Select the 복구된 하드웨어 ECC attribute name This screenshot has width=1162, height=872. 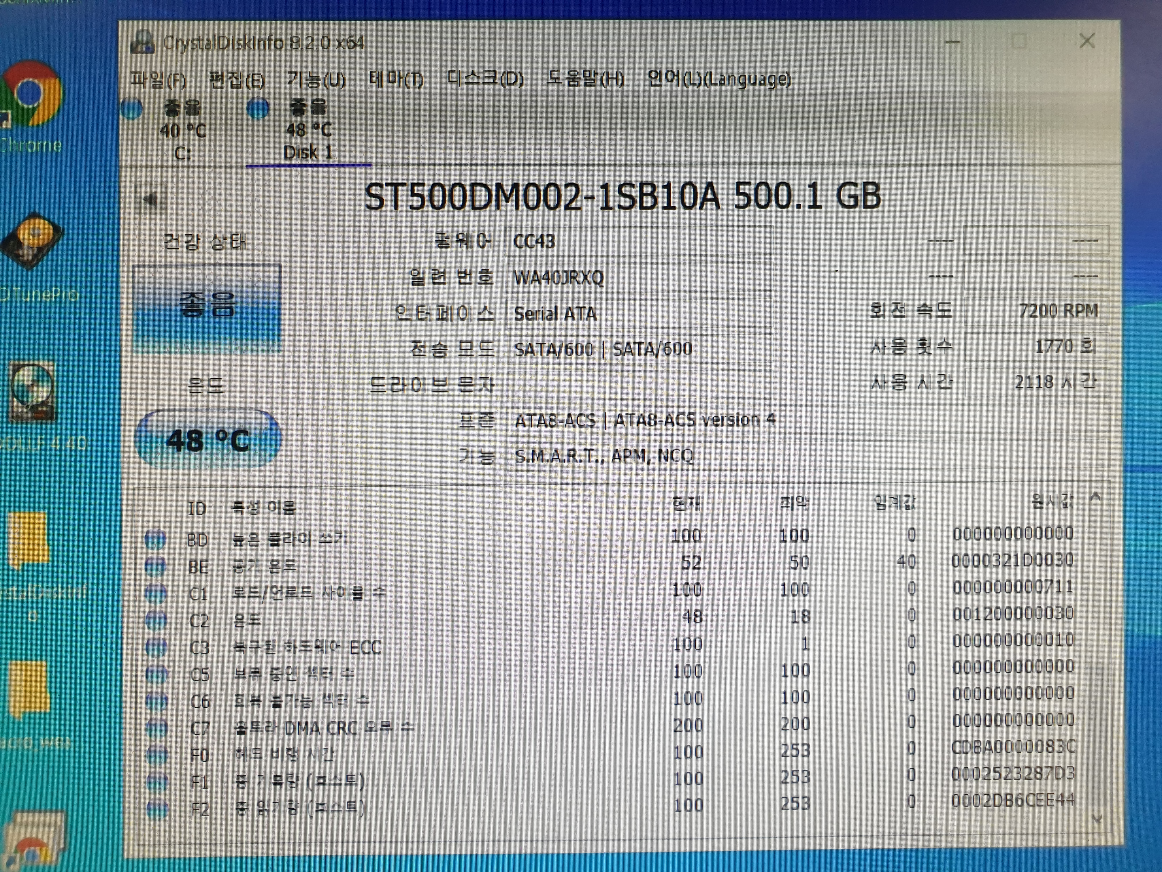pyautogui.click(x=307, y=647)
